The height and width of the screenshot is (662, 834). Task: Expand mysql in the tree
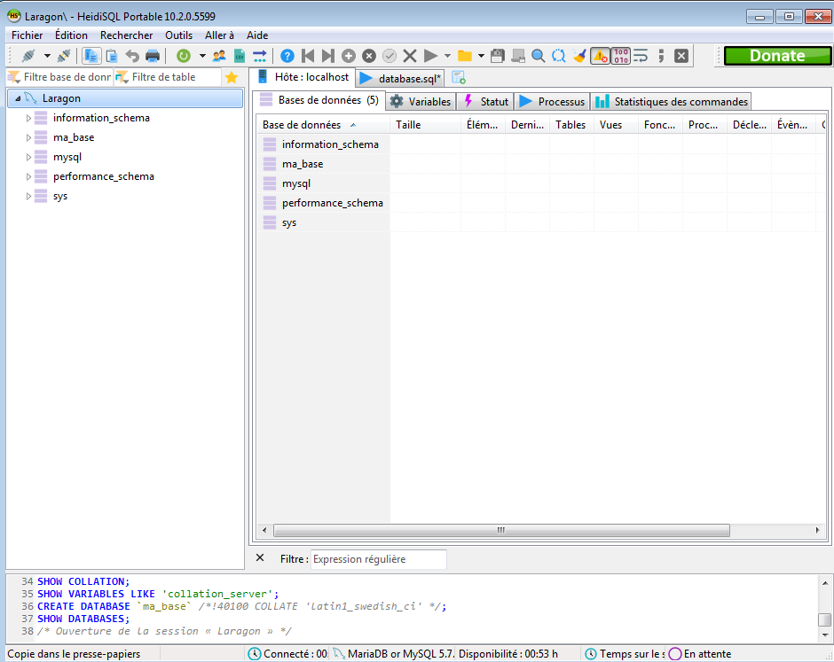pos(28,157)
